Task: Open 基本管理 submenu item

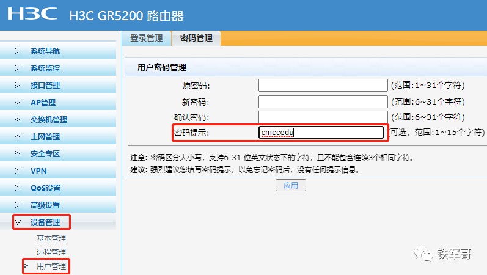Action: [x=51, y=238]
